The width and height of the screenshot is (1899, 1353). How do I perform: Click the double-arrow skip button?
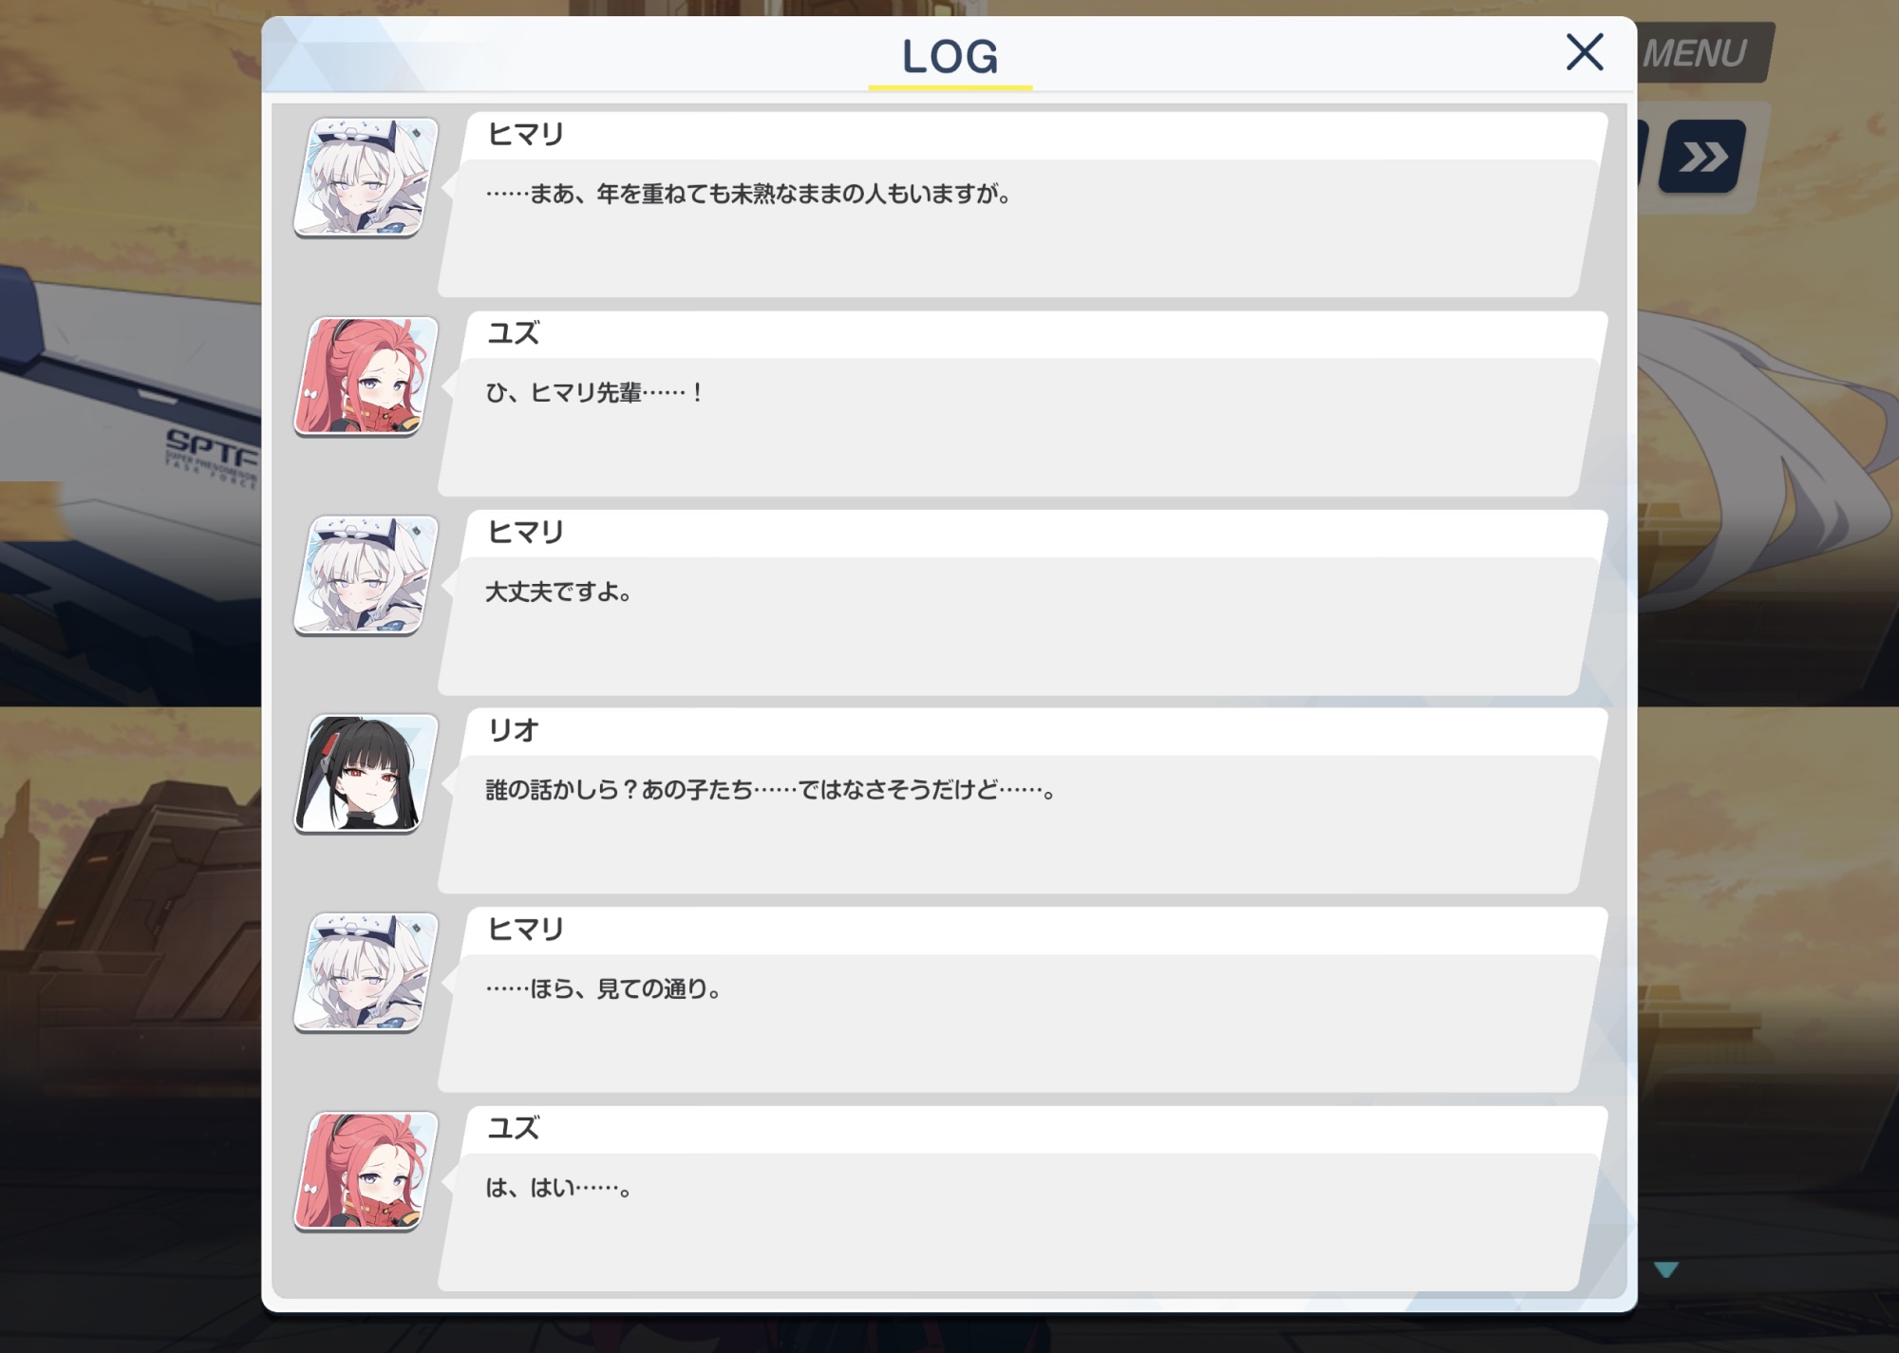pyautogui.click(x=1702, y=157)
